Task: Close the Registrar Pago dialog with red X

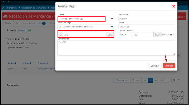Action: tap(173, 6)
